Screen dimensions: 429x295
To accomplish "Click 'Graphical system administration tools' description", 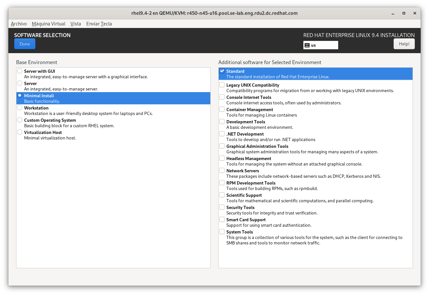I will coord(302,152).
